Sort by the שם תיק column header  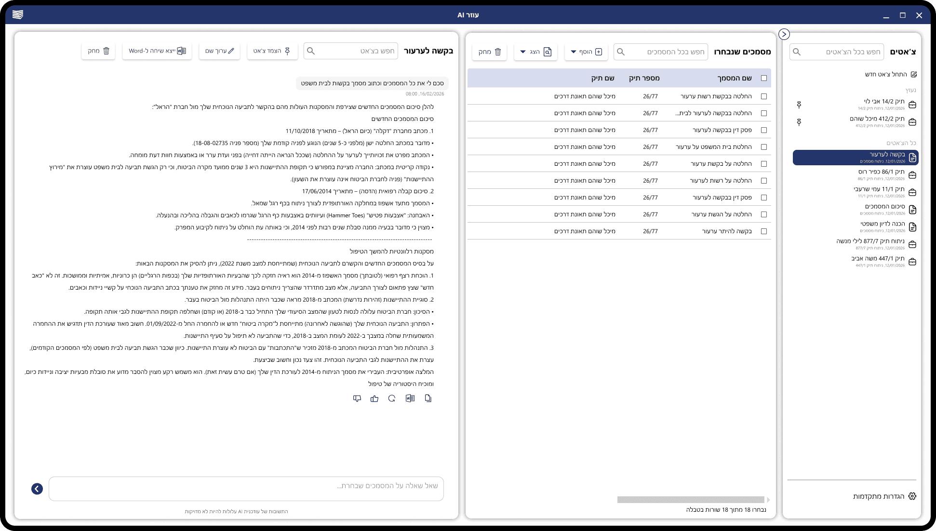pos(602,78)
